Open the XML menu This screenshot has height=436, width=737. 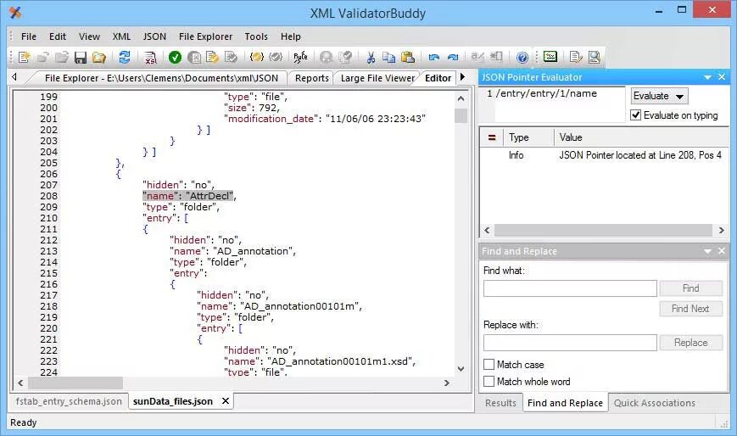click(121, 36)
